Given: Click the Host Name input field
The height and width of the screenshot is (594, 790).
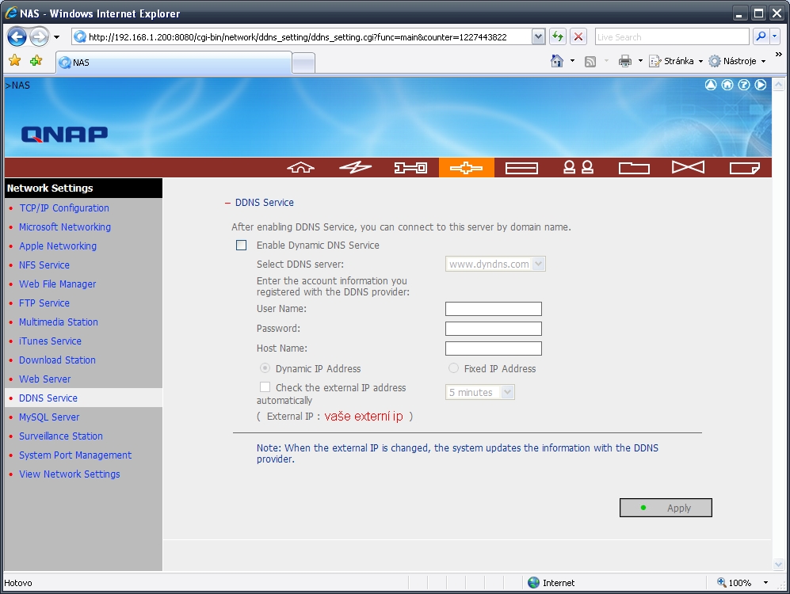Looking at the screenshot, I should (493, 348).
